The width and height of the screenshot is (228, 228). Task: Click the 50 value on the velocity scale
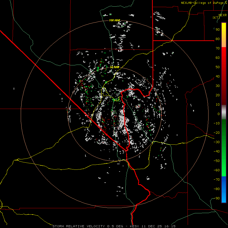tap(218, 67)
